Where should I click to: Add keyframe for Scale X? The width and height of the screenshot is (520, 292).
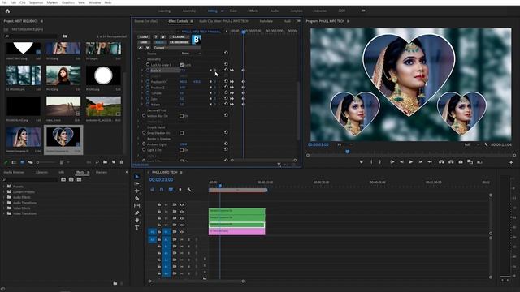point(214,71)
